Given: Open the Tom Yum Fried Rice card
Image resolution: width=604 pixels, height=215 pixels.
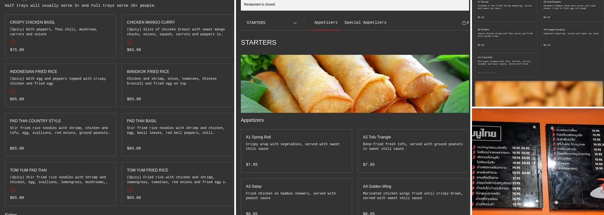Looking at the screenshot, I should [x=177, y=184].
